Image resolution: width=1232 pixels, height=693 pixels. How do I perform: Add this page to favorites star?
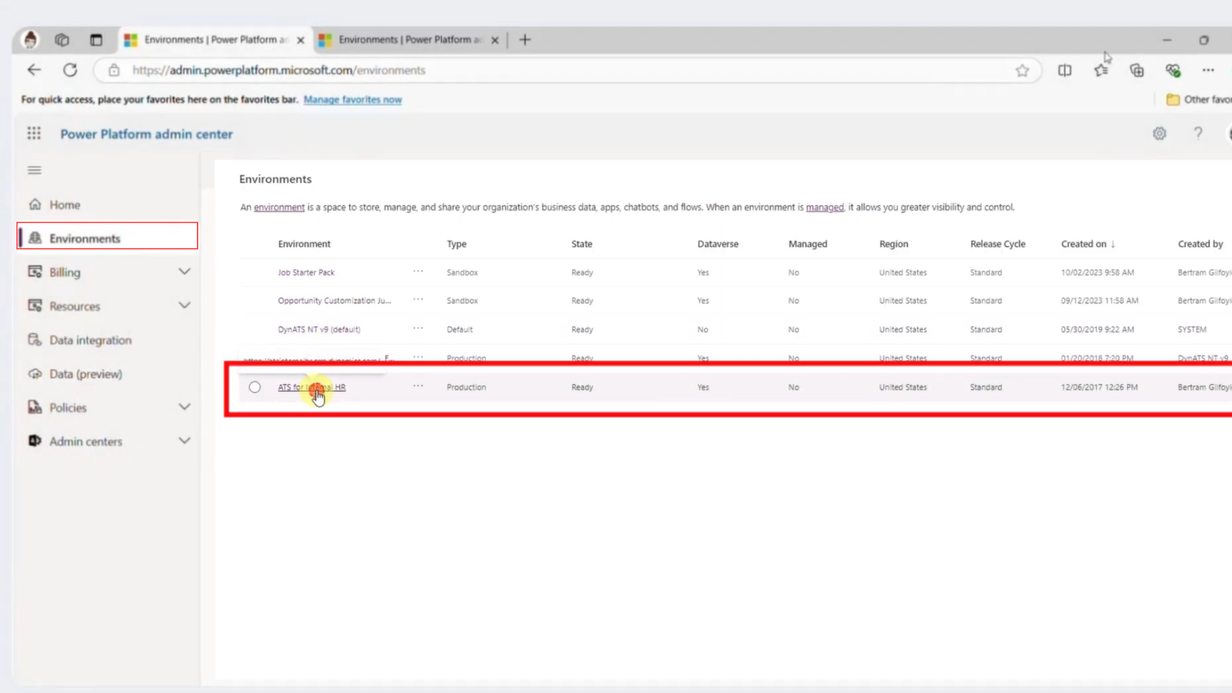1022,71
